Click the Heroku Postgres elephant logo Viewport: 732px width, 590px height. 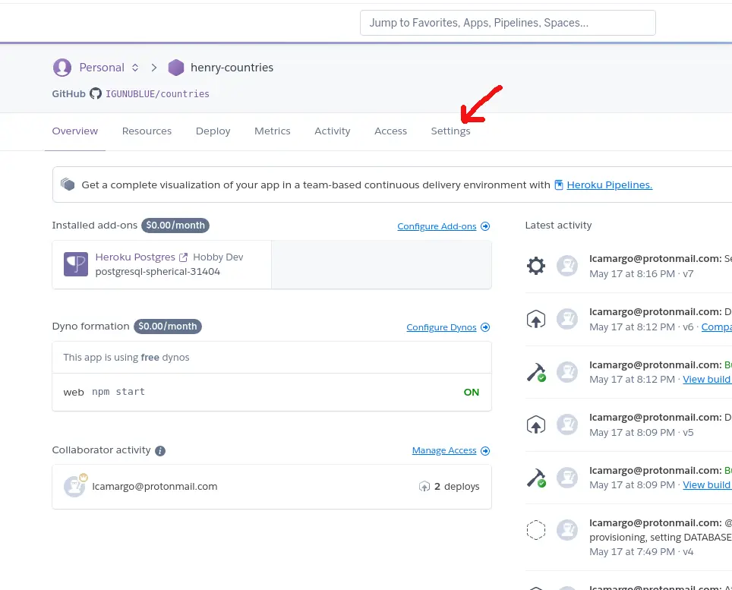[x=76, y=264]
